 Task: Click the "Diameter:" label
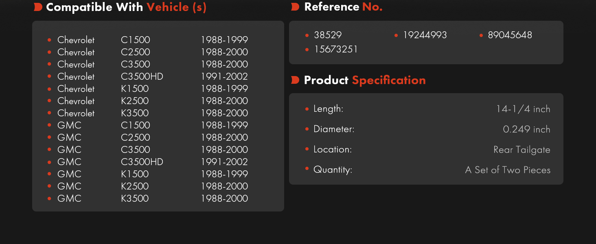click(334, 129)
